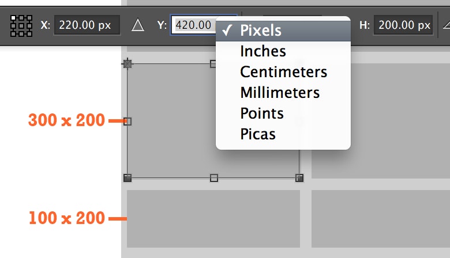The width and height of the screenshot is (450, 258).
Task: Click the X position field
Action: pyautogui.click(x=87, y=25)
